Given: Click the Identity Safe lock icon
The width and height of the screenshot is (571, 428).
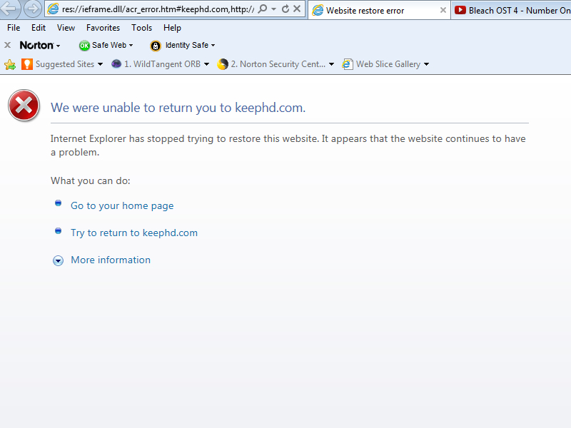Looking at the screenshot, I should point(156,46).
